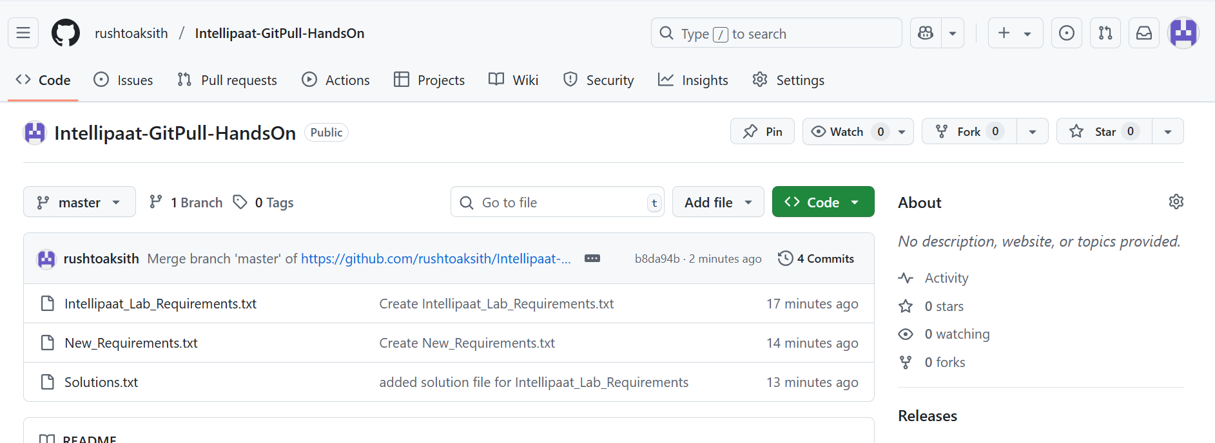Image resolution: width=1215 pixels, height=443 pixels.
Task: Open added solution file commit message
Action: (534, 382)
